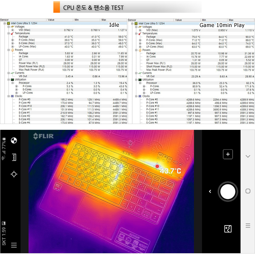
Task: Open the color palette circle icon
Action: tap(14, 140)
